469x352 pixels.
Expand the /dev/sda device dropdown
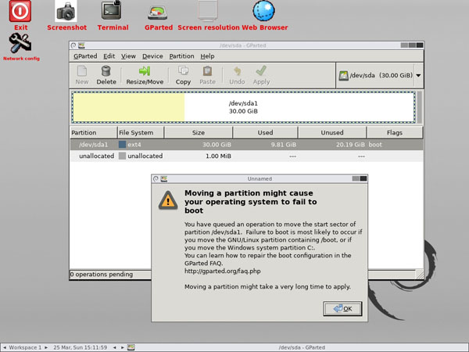coord(418,75)
